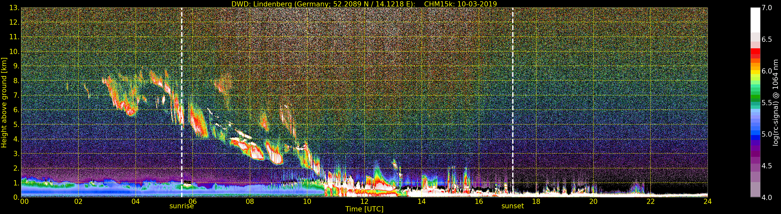Click the white dashed sunrise marker line
The height and width of the screenshot is (214, 781).
click(x=182, y=102)
